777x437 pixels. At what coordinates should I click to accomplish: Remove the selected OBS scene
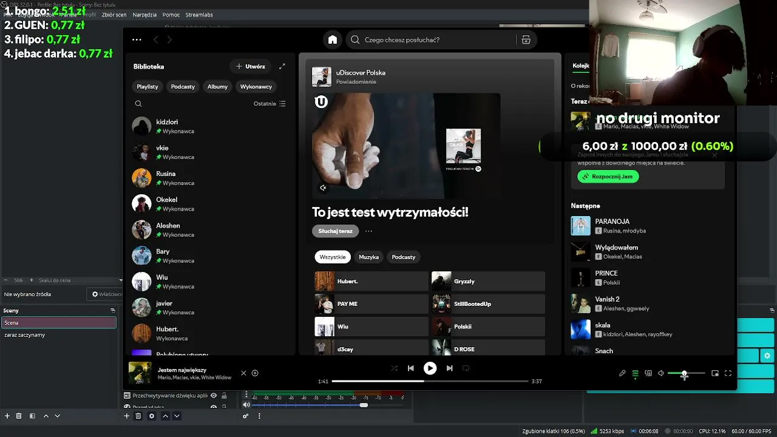click(19, 416)
